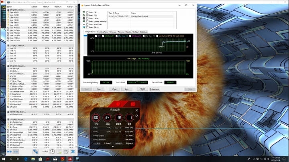Close HWiNFO sensors with blue X icon
This screenshot has width=289, height=162.
pos(73,152)
